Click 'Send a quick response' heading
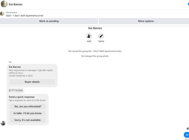The image size is (189, 140). point(22,97)
